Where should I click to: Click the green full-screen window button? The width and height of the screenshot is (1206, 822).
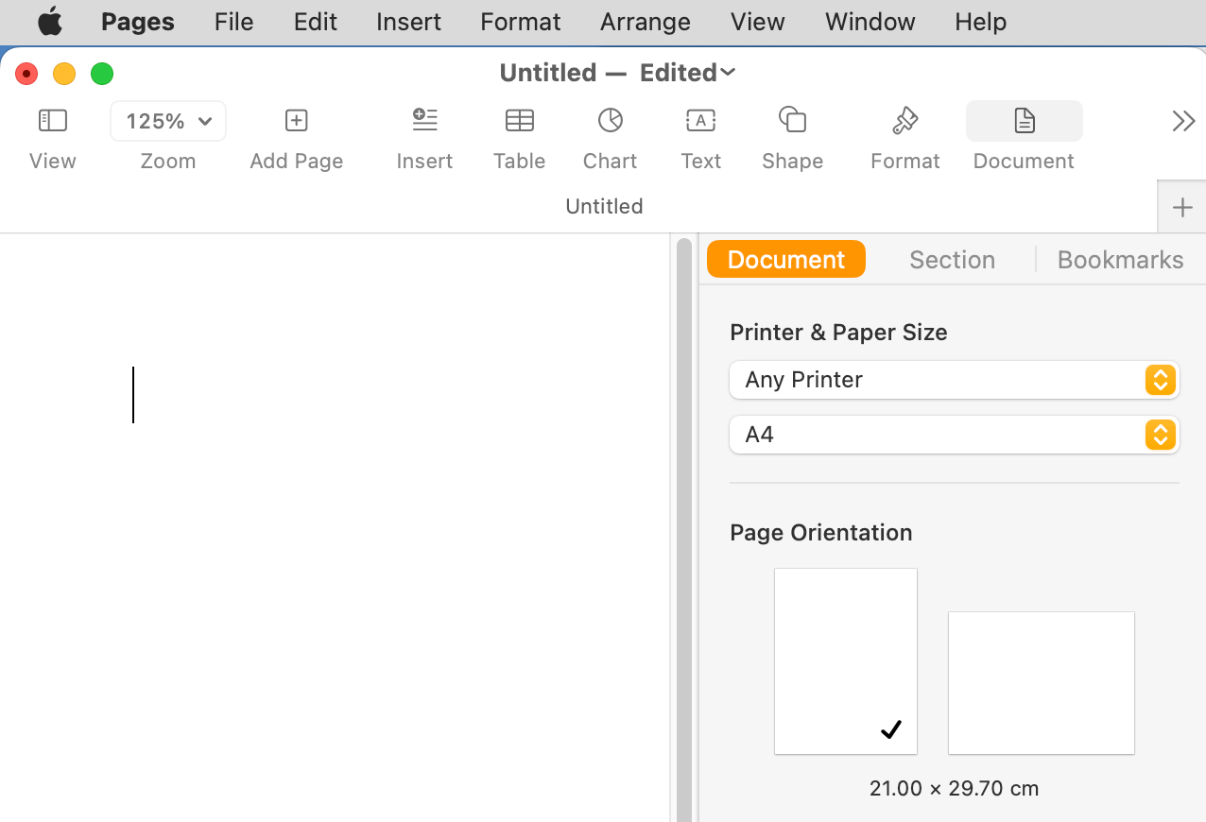tap(102, 74)
